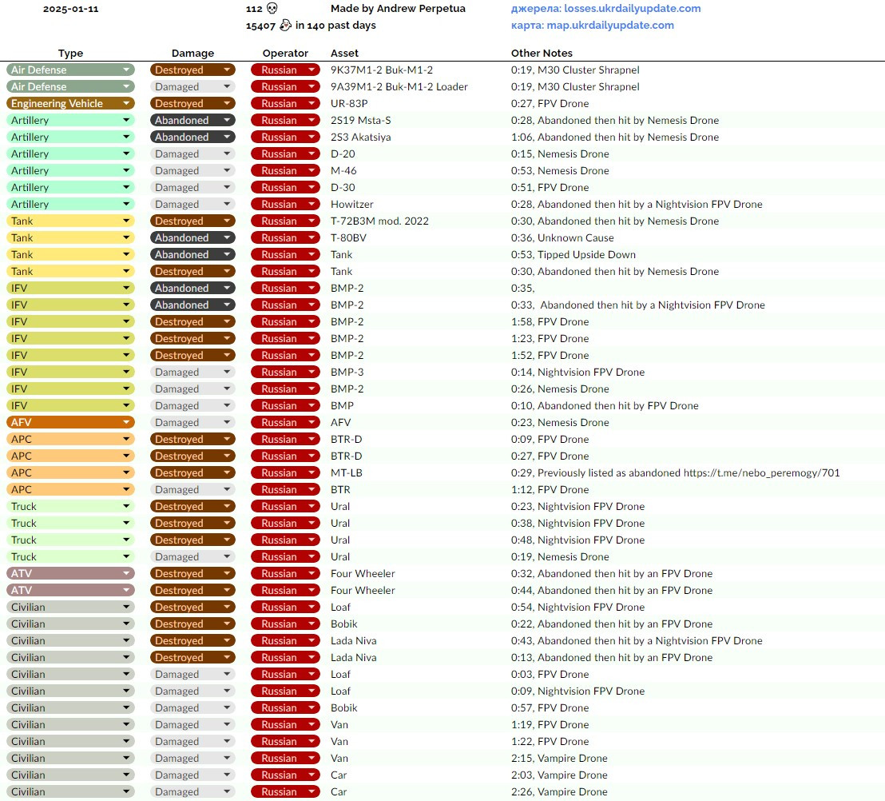Open Damage dropdown for the Howitzer row
Image resolution: width=885 pixels, height=801 pixels.
[x=192, y=205]
